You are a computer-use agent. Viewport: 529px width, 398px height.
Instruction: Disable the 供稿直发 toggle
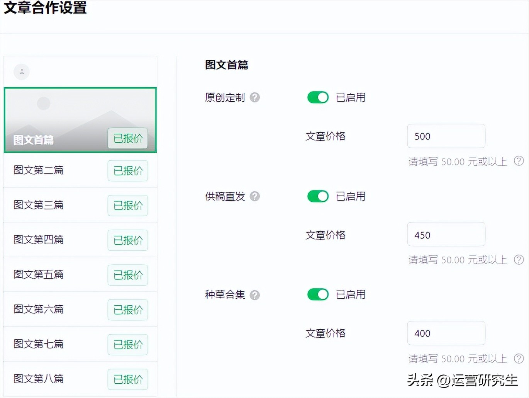click(317, 196)
